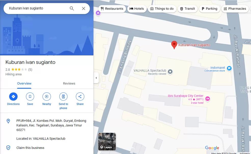Open the ibis Surabaya City Center hotel marker
This screenshot has width=251, height=154.
(x=207, y=99)
